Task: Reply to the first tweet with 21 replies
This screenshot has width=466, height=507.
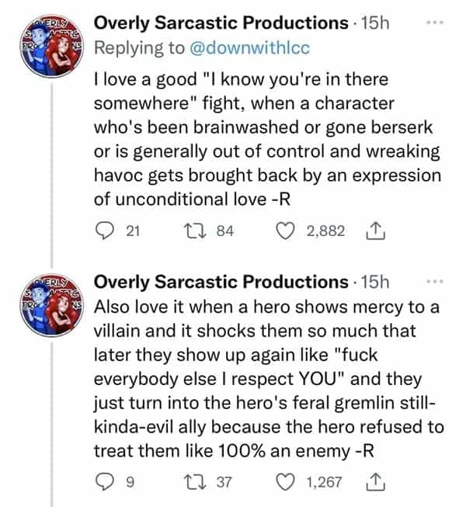Action: 103,231
